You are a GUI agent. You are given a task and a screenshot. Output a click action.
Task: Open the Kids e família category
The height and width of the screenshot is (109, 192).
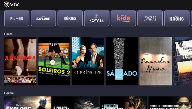tap(123, 19)
